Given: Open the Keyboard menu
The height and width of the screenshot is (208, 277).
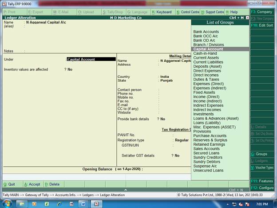Looking at the screenshot, I should point(163,12).
